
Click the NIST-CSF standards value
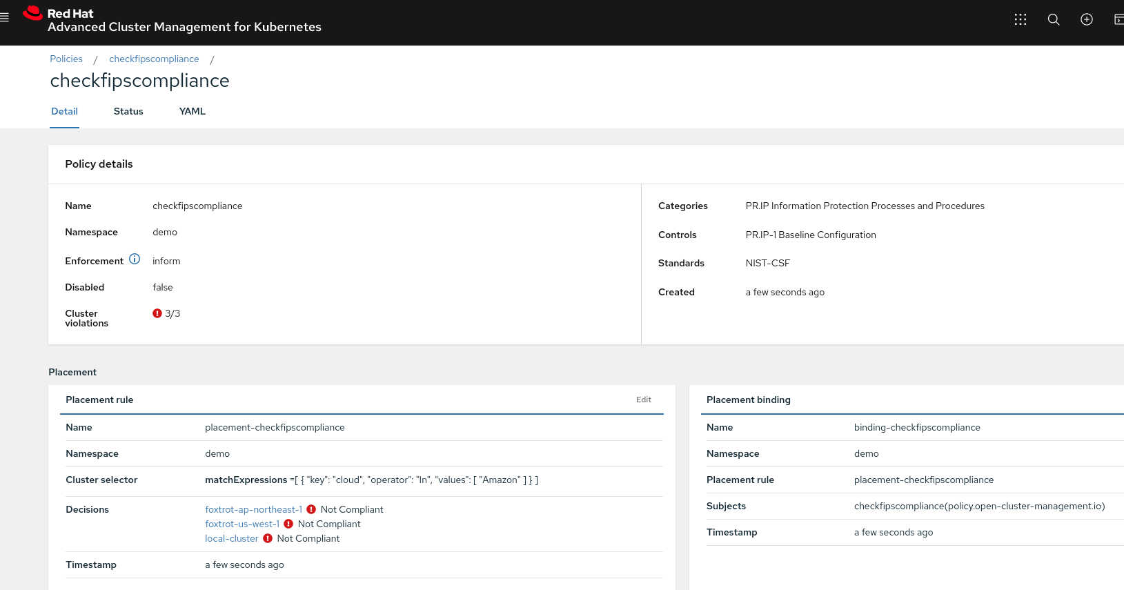768,263
